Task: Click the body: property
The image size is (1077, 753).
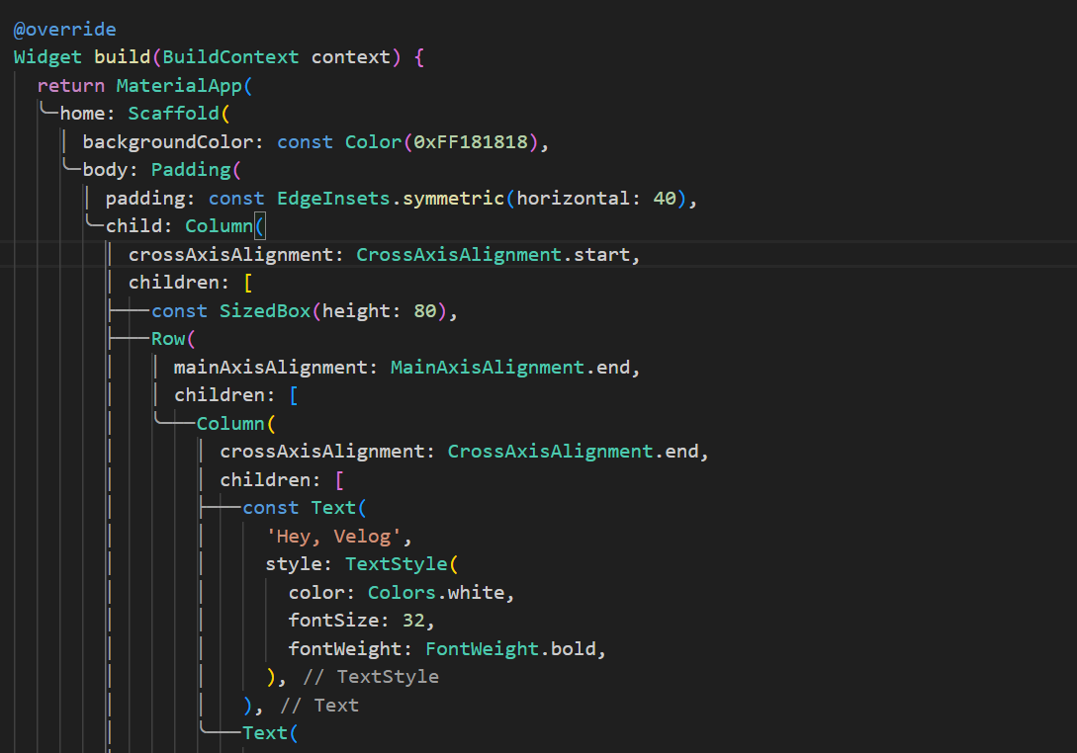Action: (110, 170)
